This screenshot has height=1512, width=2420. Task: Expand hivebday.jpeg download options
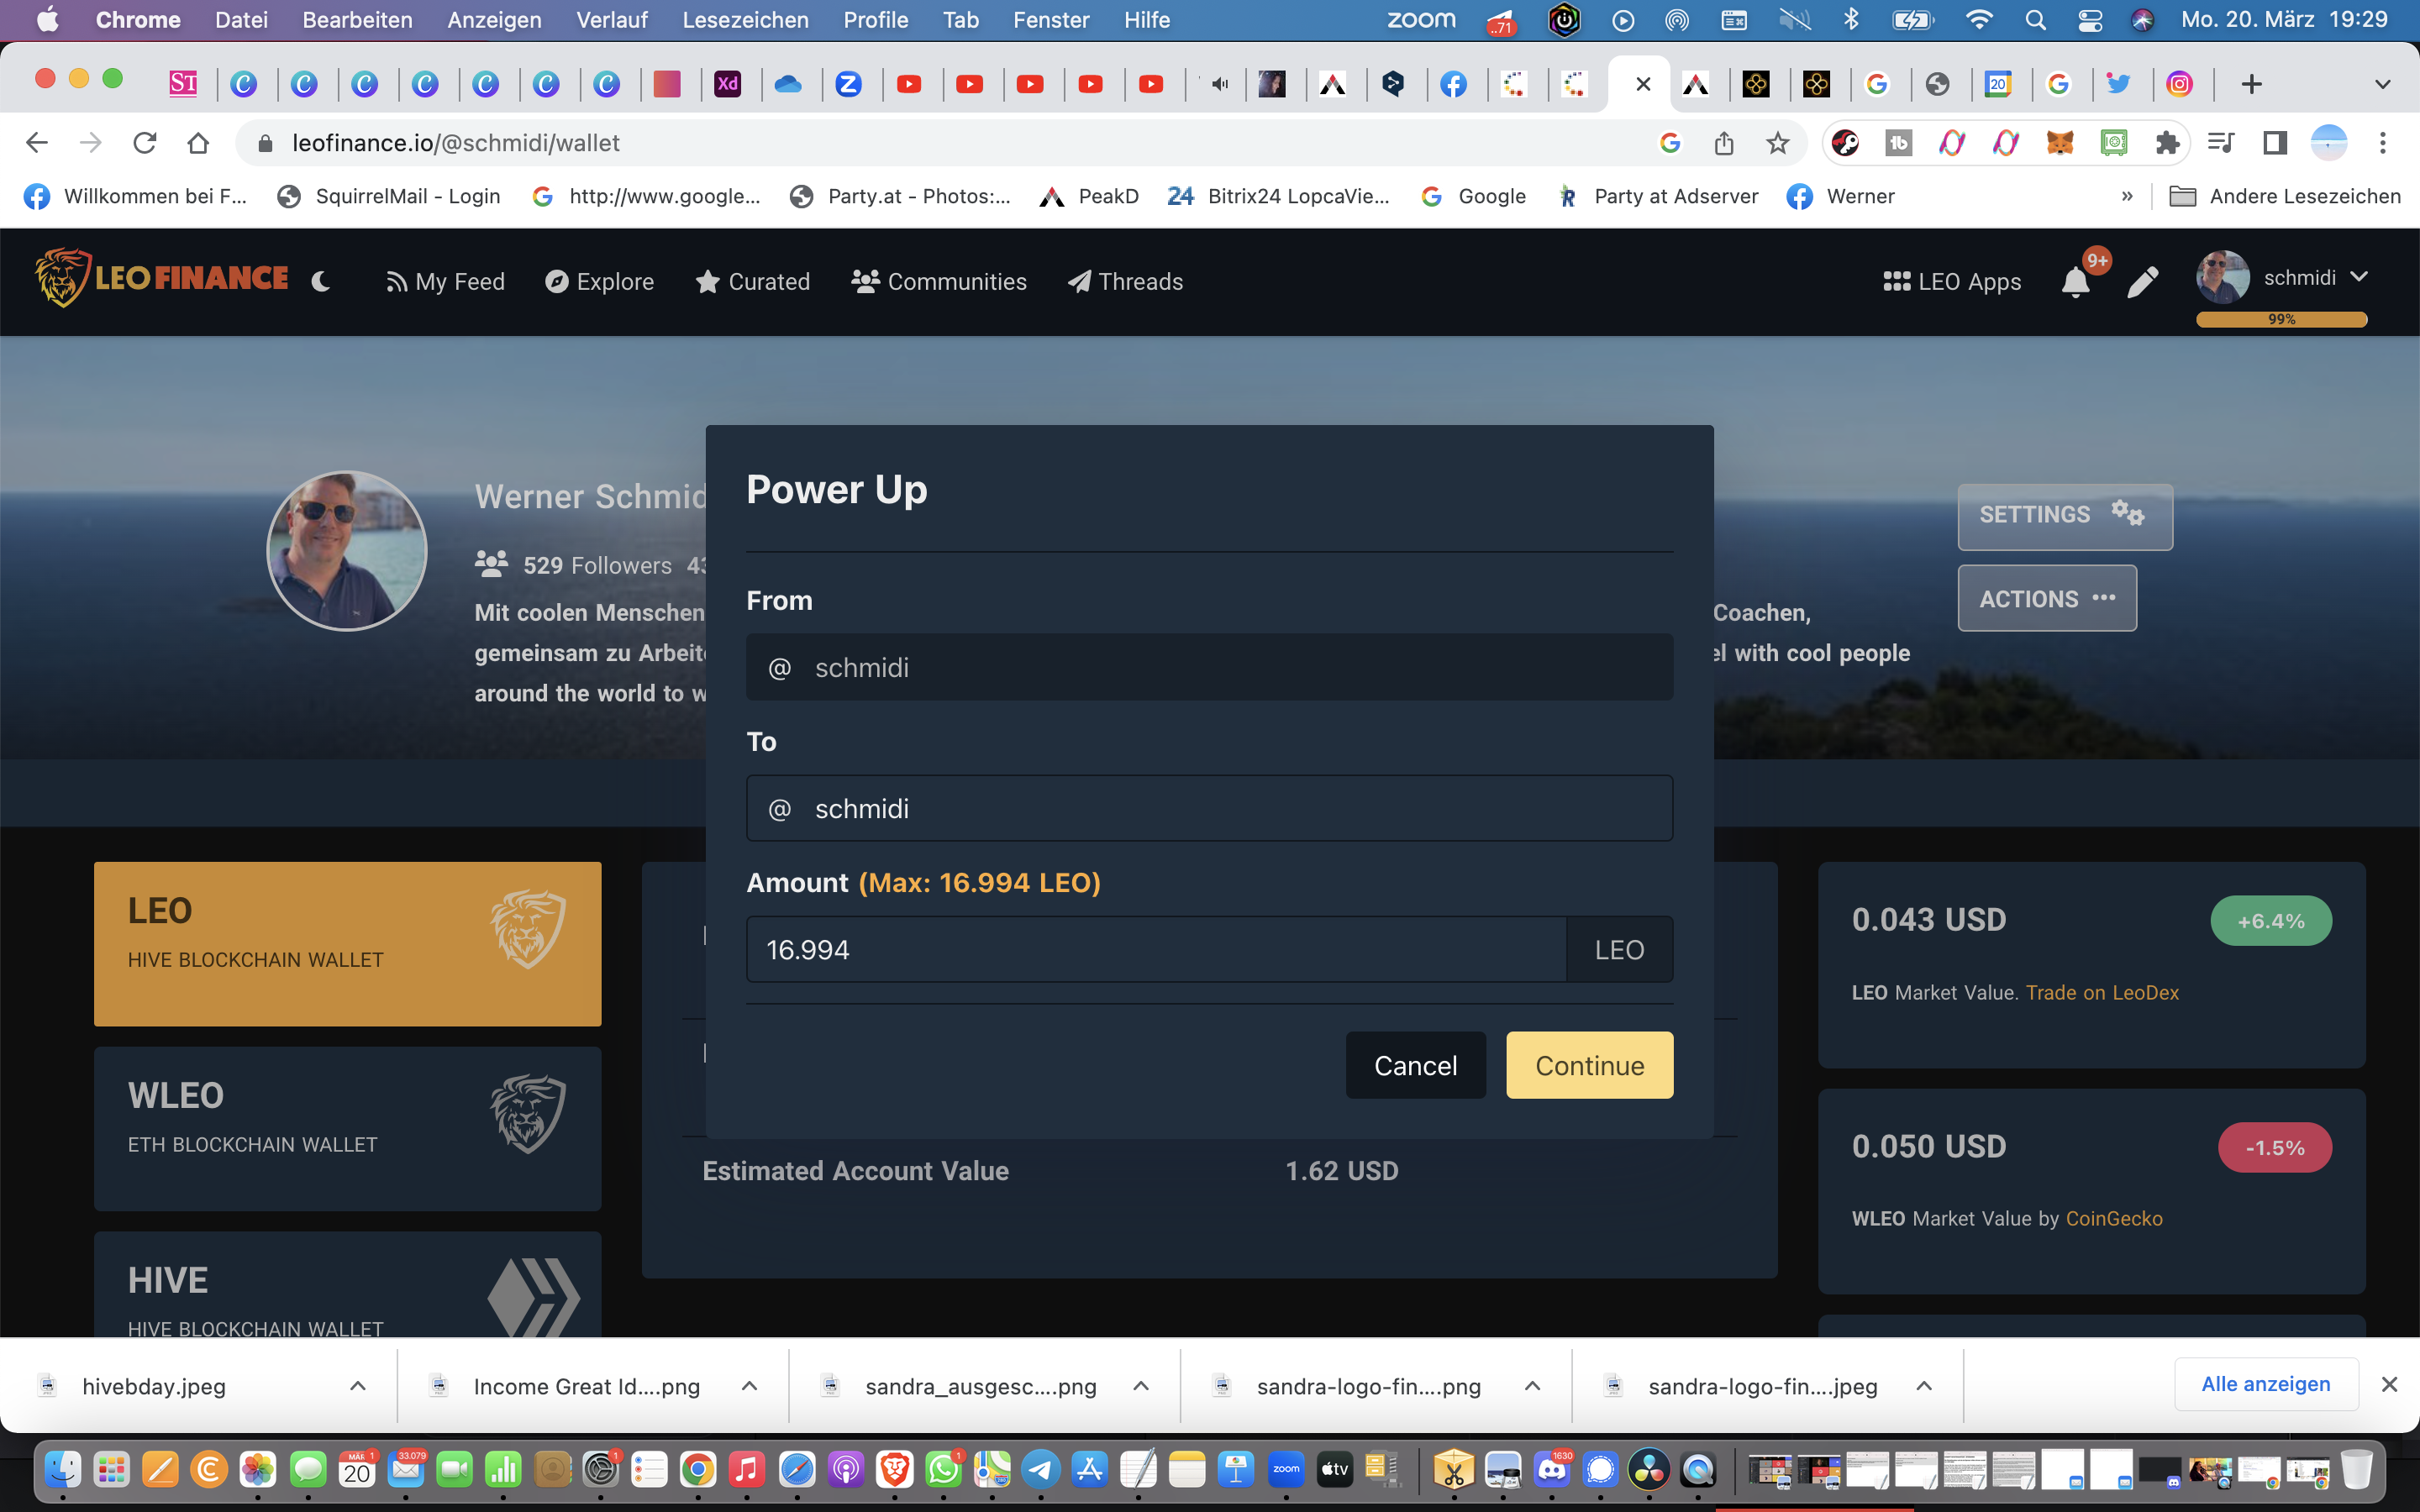coord(357,1386)
